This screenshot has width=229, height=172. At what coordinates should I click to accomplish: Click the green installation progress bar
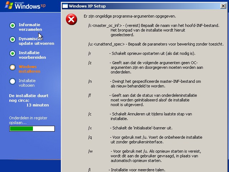point(32,129)
